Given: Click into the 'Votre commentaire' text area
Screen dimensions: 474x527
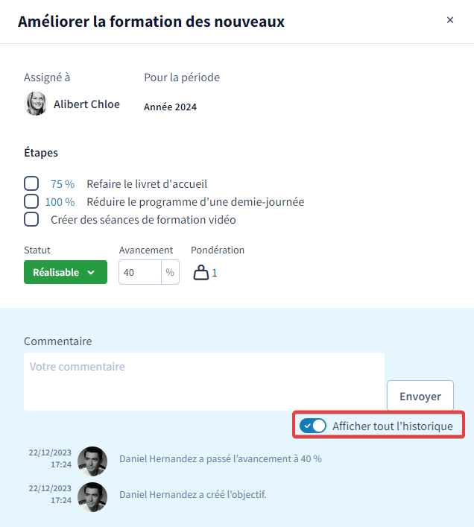Looking at the screenshot, I should (x=204, y=382).
